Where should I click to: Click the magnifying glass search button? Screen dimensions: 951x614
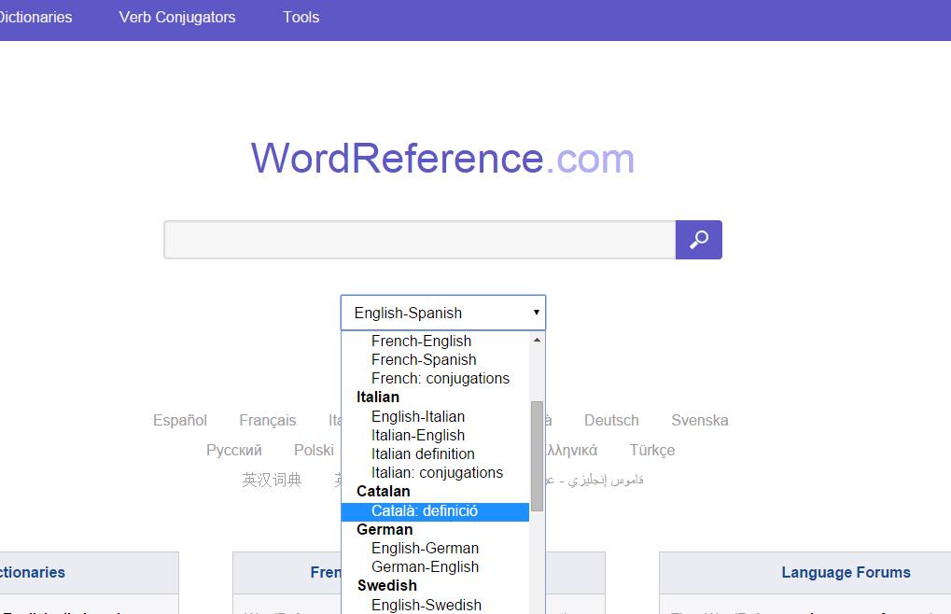click(x=699, y=240)
